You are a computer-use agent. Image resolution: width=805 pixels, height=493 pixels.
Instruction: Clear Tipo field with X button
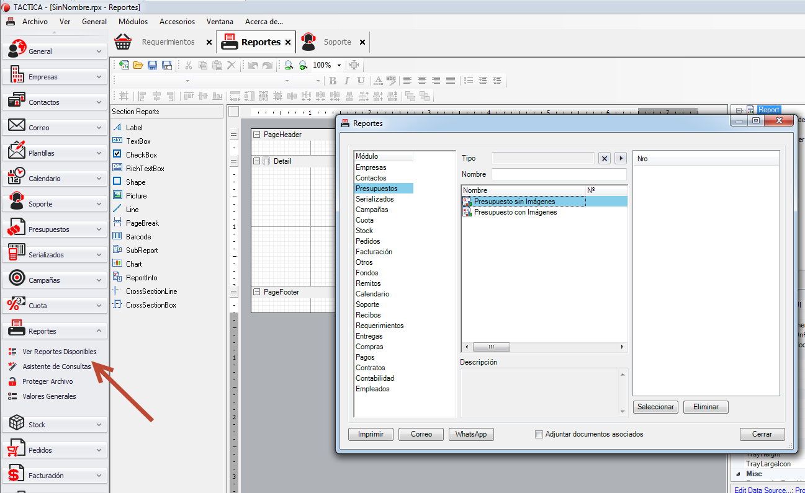(x=605, y=158)
